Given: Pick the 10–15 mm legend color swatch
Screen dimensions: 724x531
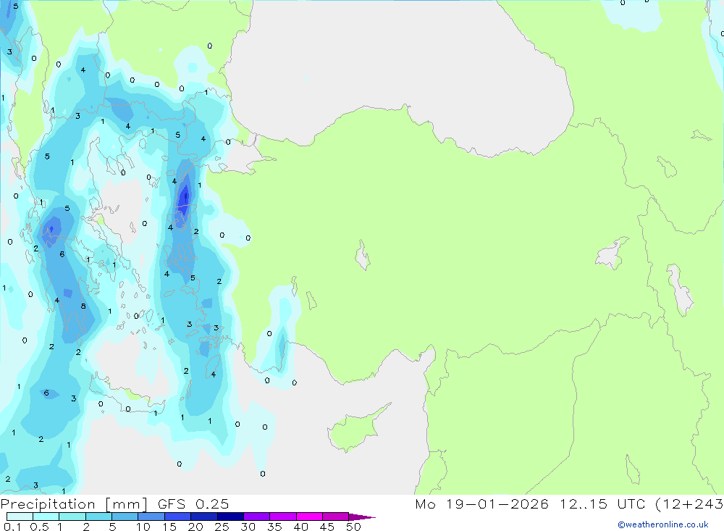Looking at the screenshot, I should pyautogui.click(x=151, y=517).
